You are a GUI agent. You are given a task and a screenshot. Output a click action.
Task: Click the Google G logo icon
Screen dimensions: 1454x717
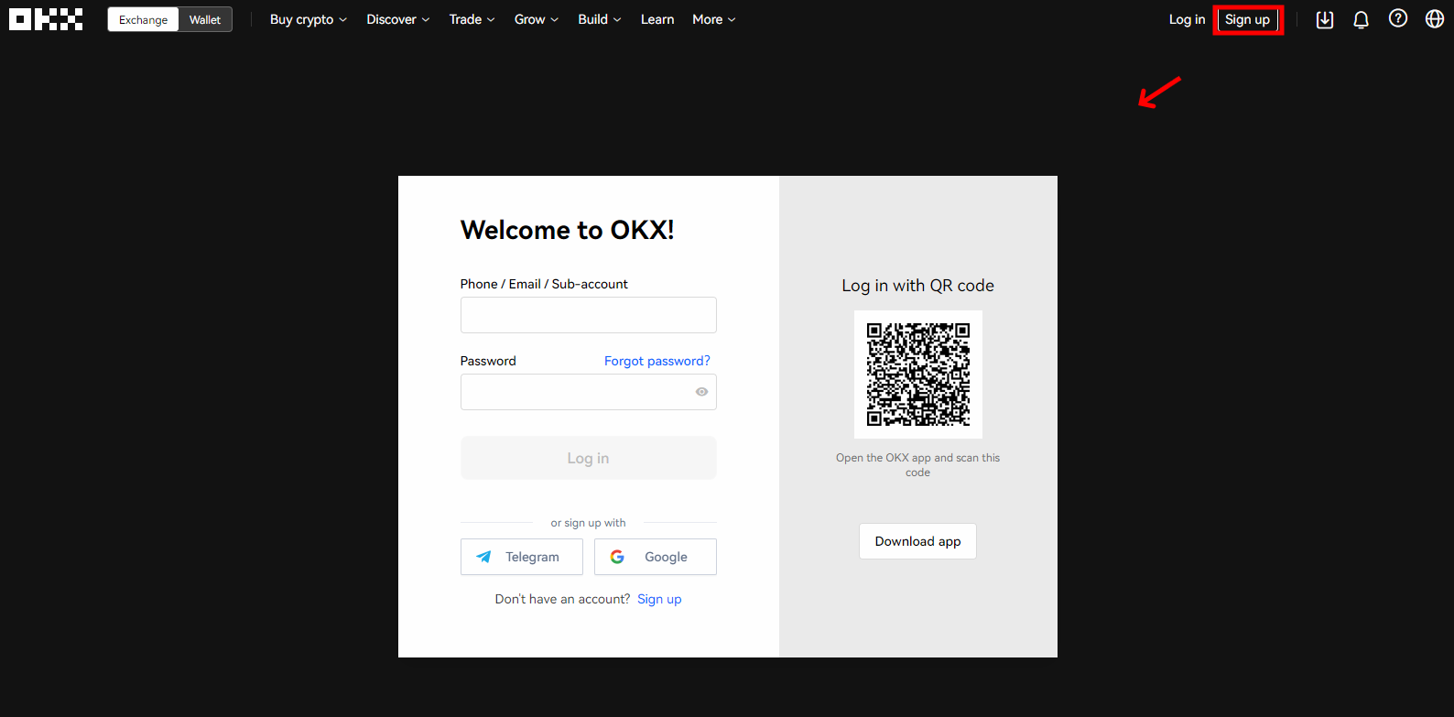[617, 557]
